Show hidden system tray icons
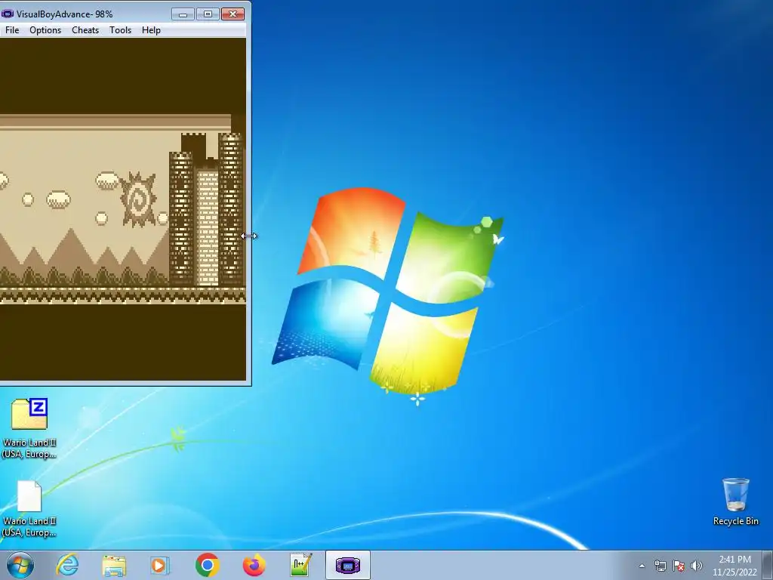 coord(642,566)
